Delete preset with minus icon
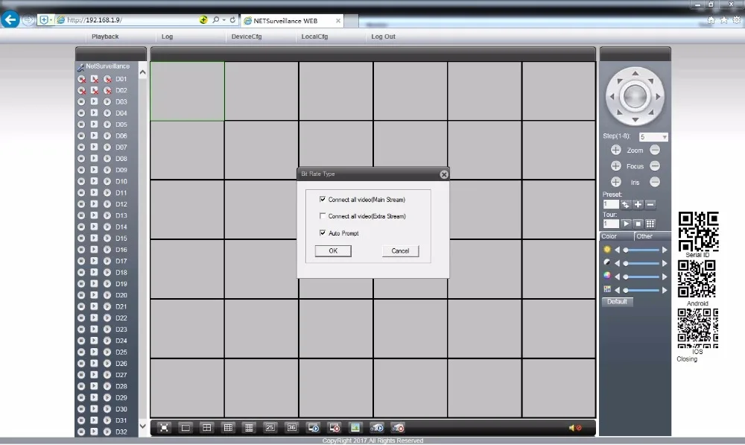Image resolution: width=745 pixels, height=445 pixels. coord(650,204)
